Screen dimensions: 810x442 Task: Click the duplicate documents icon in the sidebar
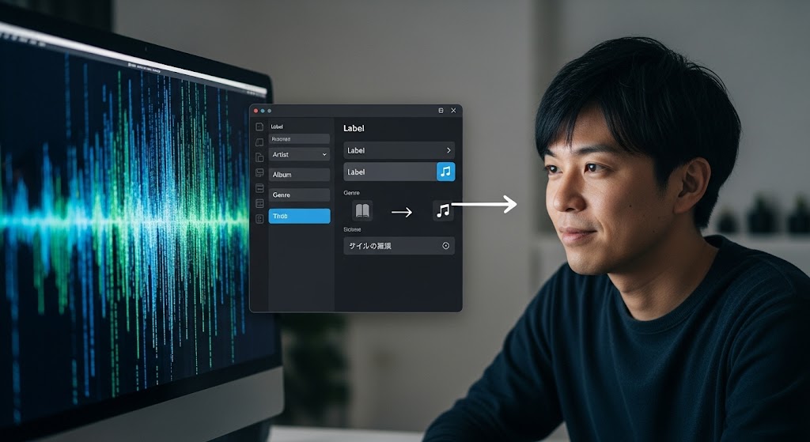coord(259,157)
